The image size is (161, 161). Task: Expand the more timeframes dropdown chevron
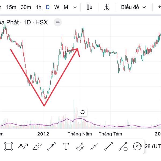click(x=75, y=7)
